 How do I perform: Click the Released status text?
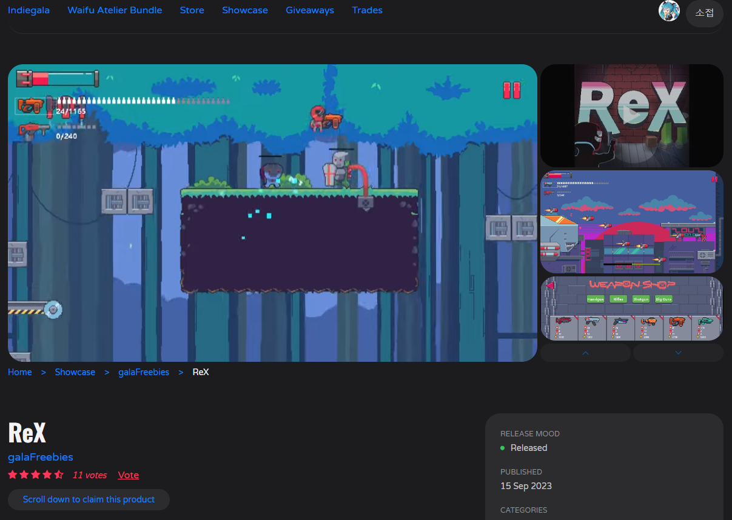pos(529,448)
